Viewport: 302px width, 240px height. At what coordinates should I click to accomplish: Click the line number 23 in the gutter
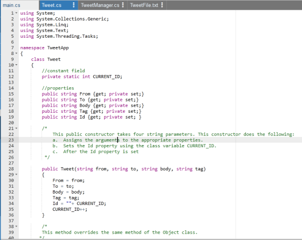tap(11, 140)
